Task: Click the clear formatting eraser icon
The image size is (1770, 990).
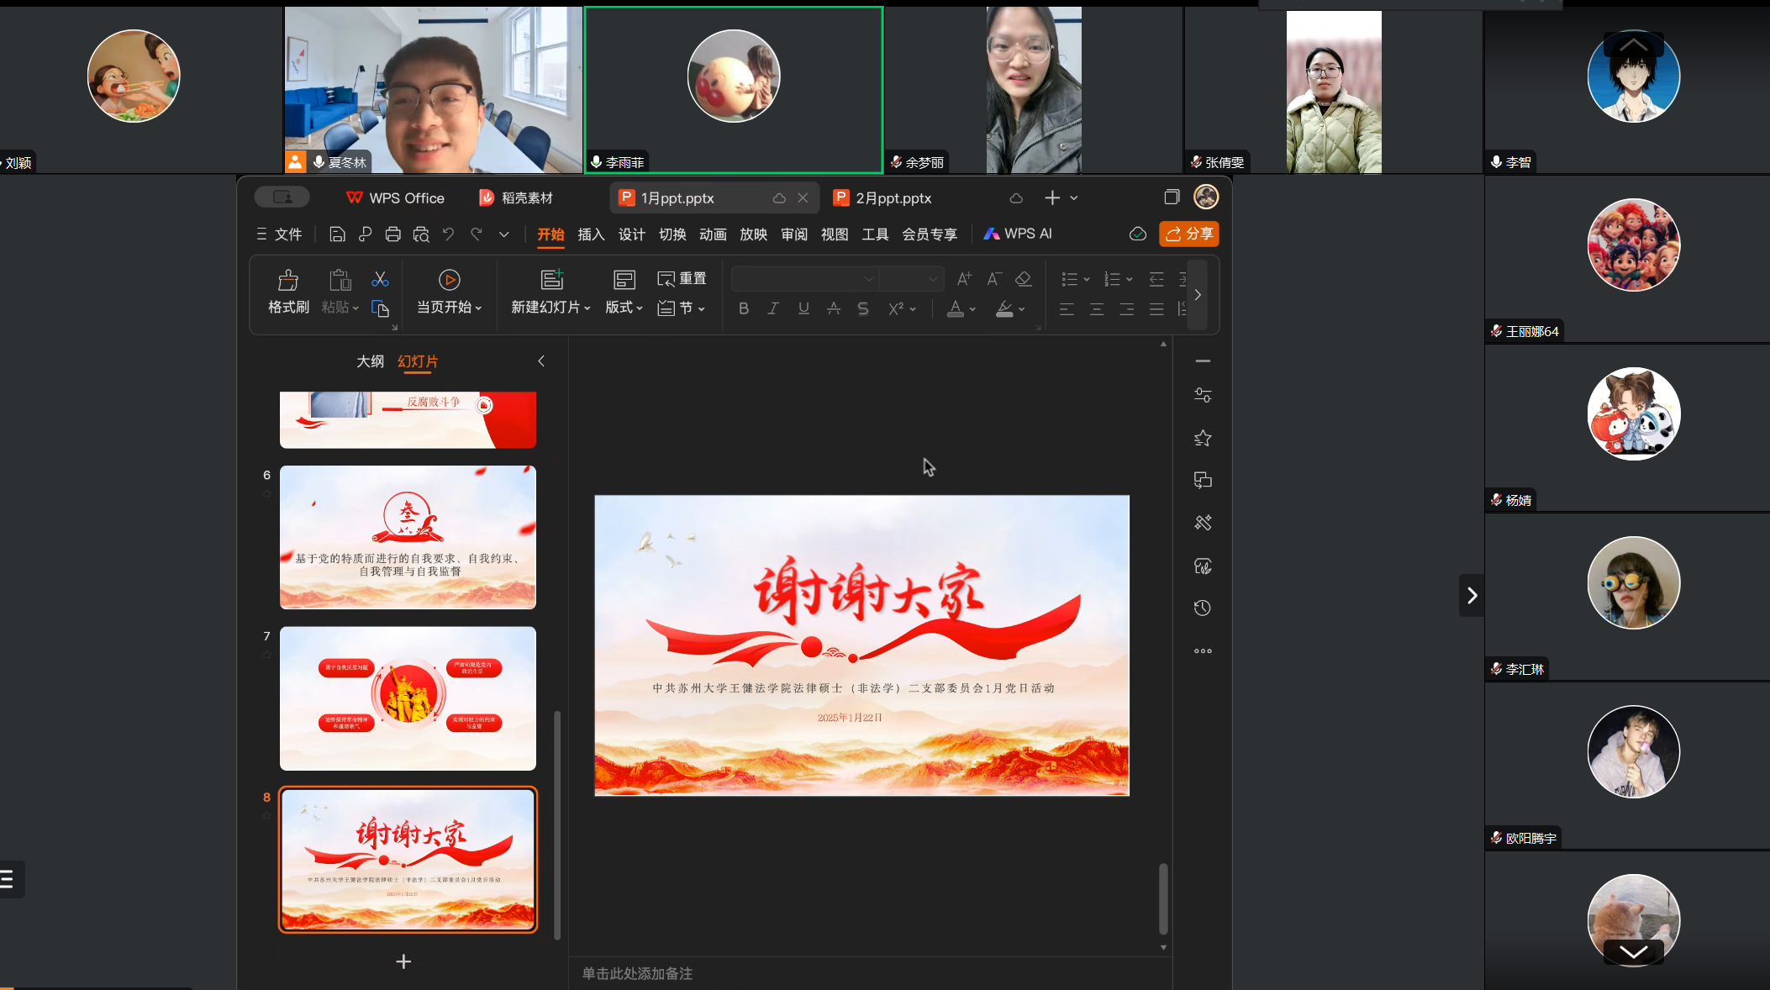Action: (x=1023, y=279)
